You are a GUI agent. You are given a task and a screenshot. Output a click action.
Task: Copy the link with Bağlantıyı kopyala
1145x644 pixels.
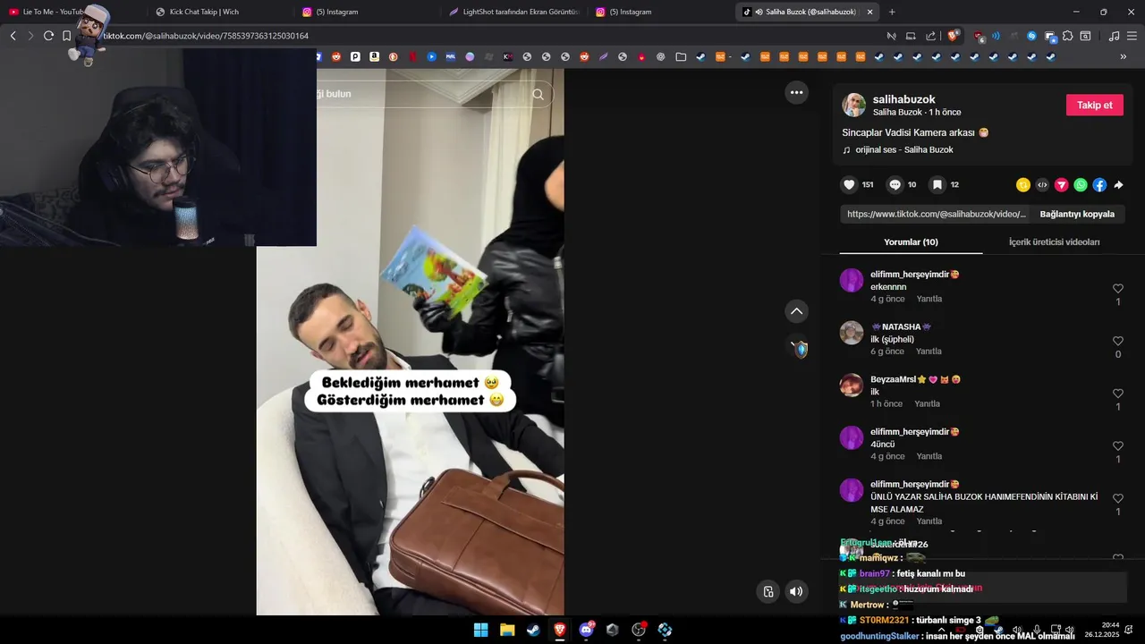(1077, 214)
